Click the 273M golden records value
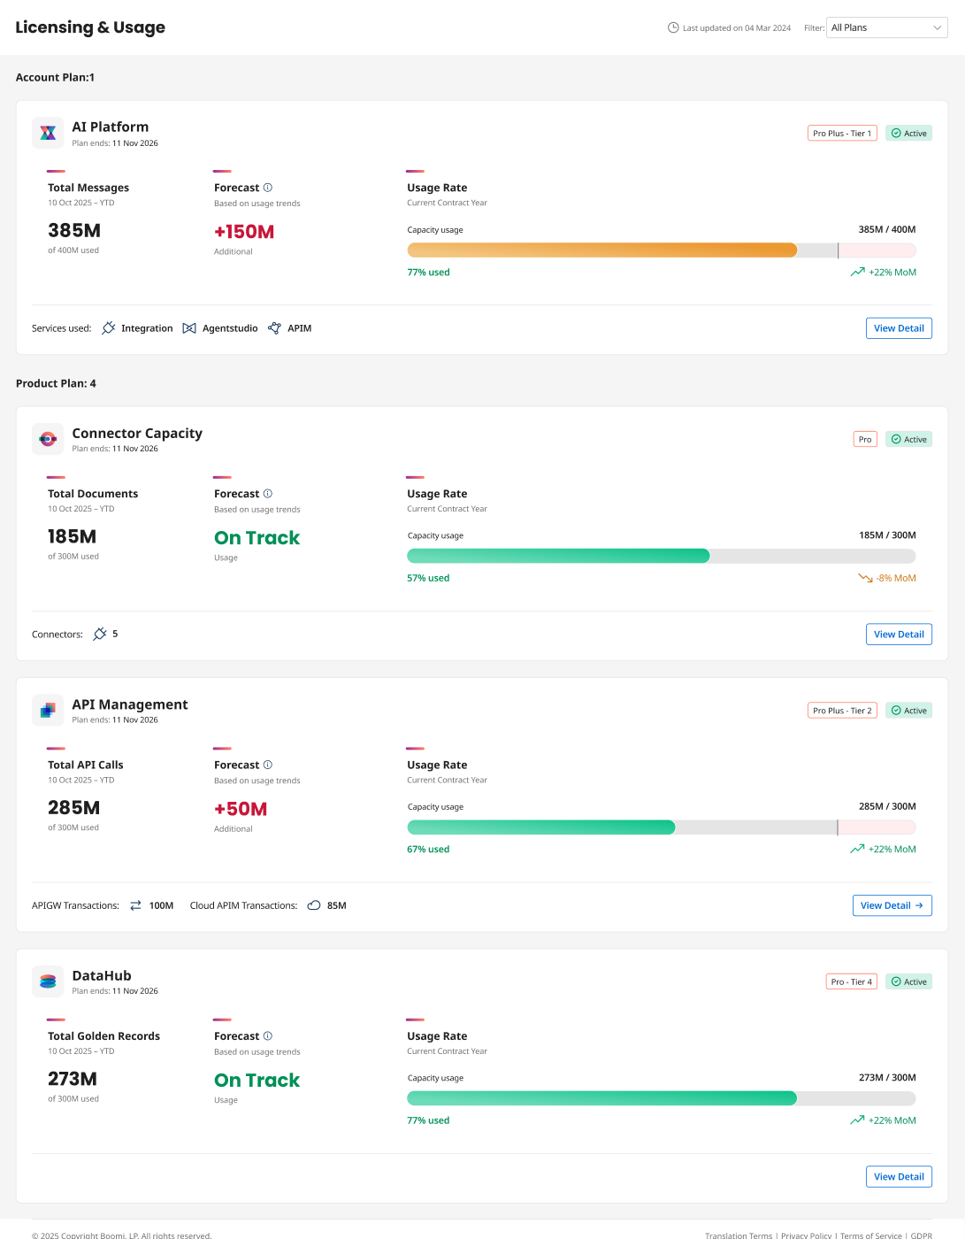This screenshot has width=965, height=1239. click(x=73, y=1080)
